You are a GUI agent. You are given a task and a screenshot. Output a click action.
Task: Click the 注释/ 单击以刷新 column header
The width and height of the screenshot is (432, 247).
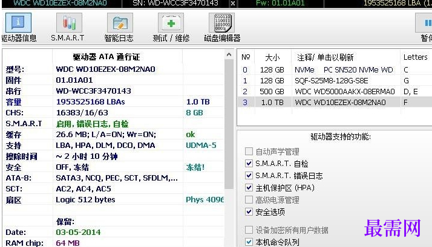click(325, 57)
